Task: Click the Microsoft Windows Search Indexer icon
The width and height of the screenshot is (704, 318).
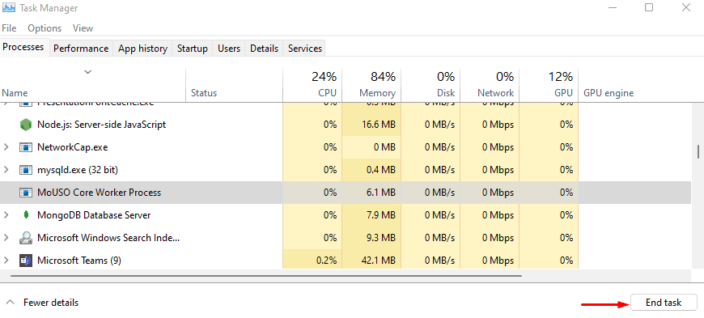Action: pos(26,238)
